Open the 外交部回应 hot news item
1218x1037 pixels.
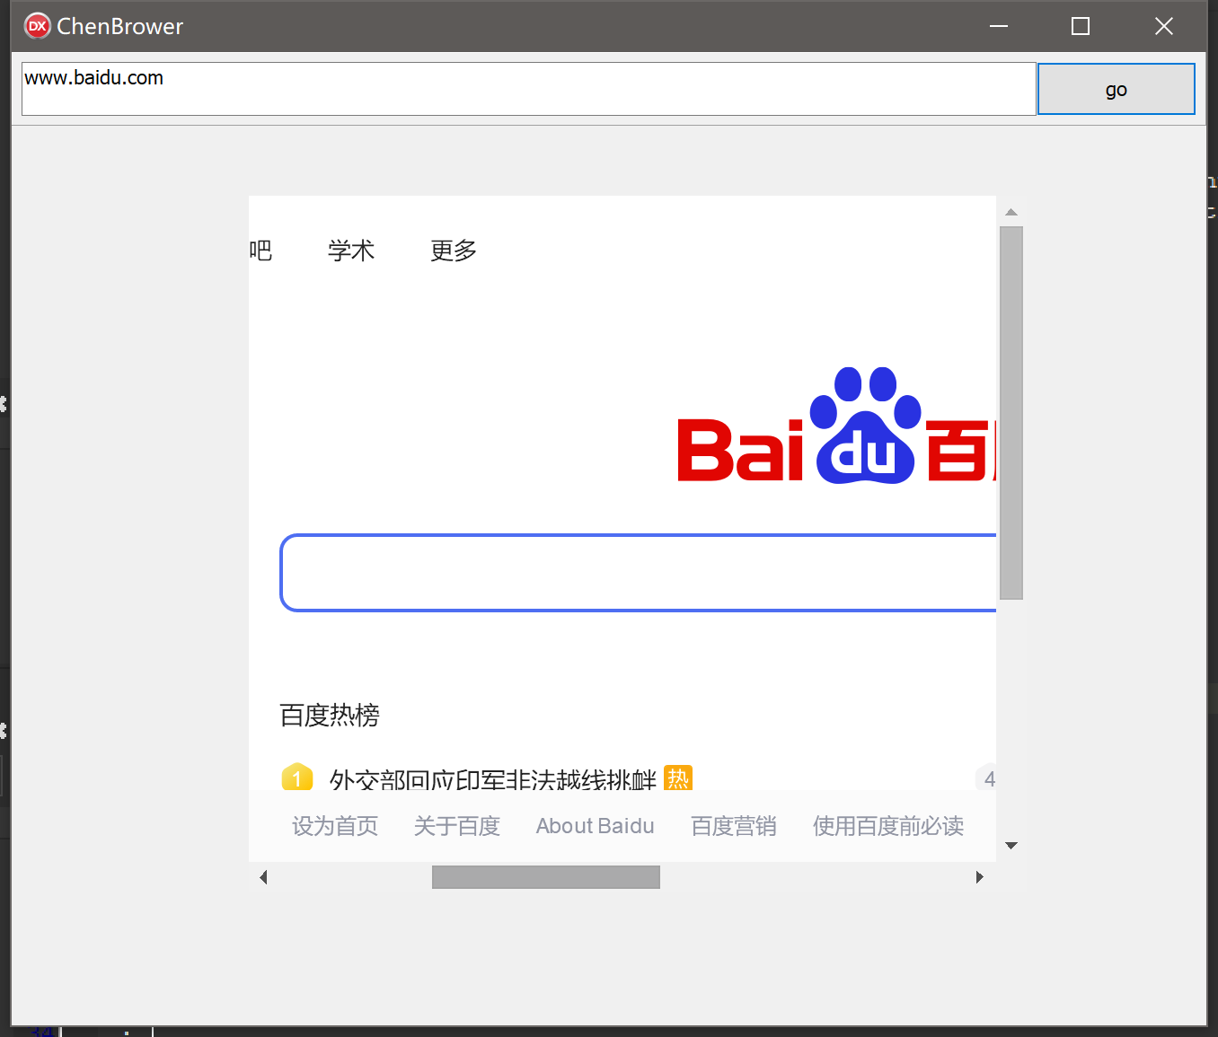[493, 778]
